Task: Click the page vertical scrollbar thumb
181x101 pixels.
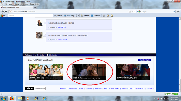Action: point(180,85)
